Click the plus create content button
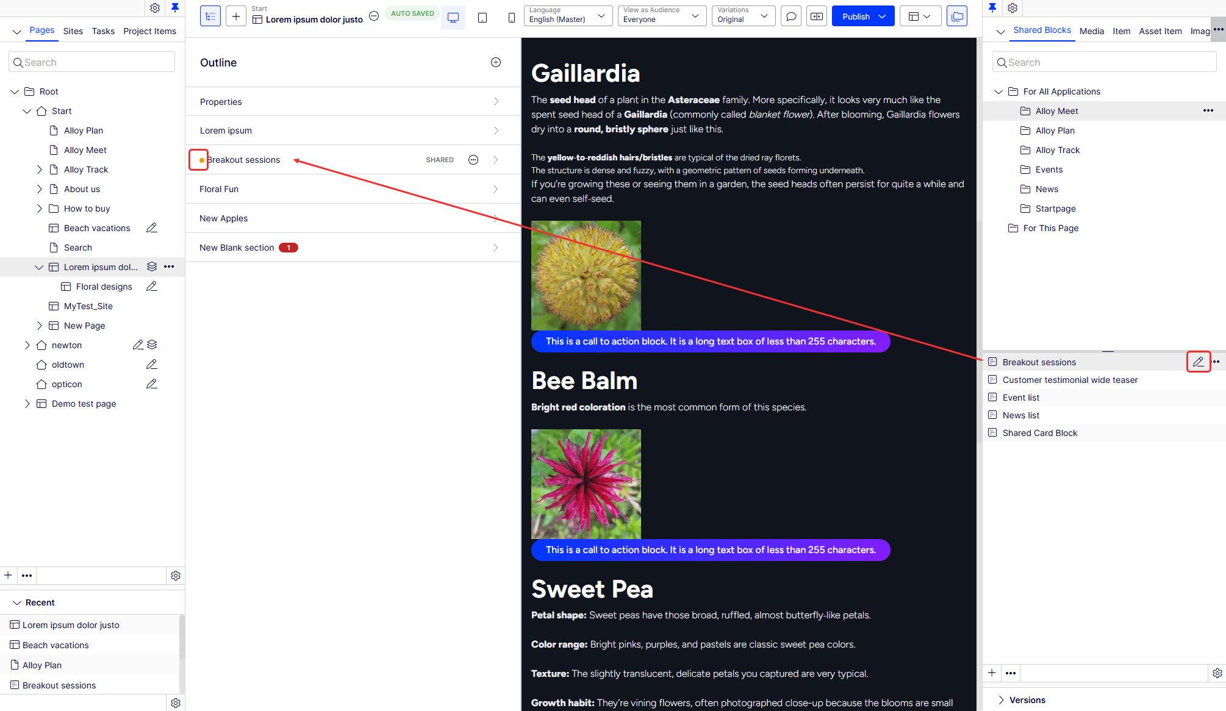This screenshot has height=711, width=1226. (x=236, y=16)
